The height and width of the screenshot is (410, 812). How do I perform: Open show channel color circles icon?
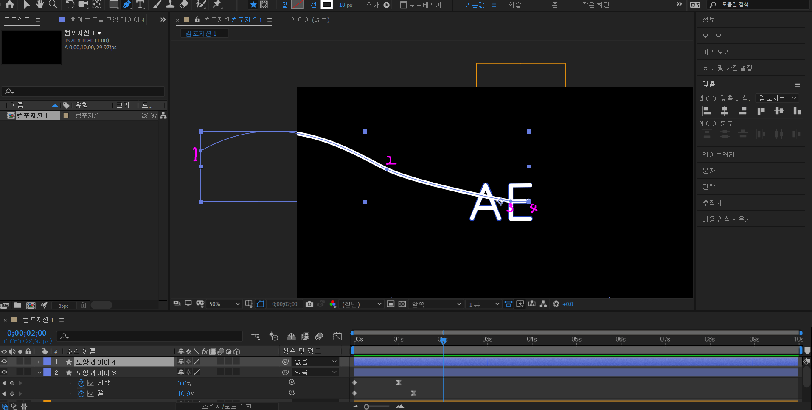click(x=333, y=304)
